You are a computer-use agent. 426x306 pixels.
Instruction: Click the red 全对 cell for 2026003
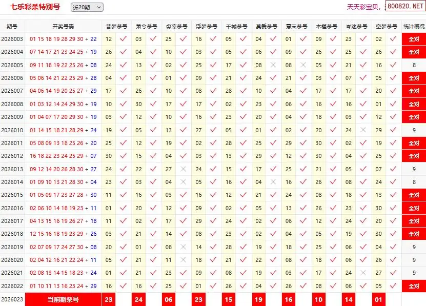tap(414, 39)
